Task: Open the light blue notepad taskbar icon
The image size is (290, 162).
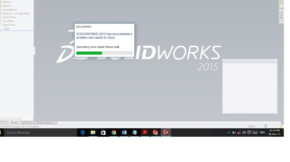Action: [134, 133]
